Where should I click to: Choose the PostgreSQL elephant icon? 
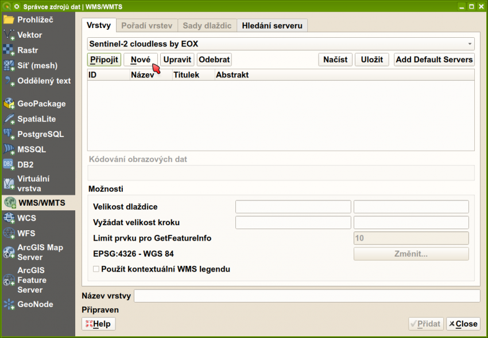click(9, 134)
